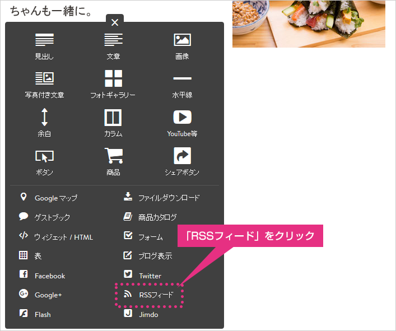
Task: Click the ウィジェット / HTML code icon
Action: pyautogui.click(x=24, y=236)
